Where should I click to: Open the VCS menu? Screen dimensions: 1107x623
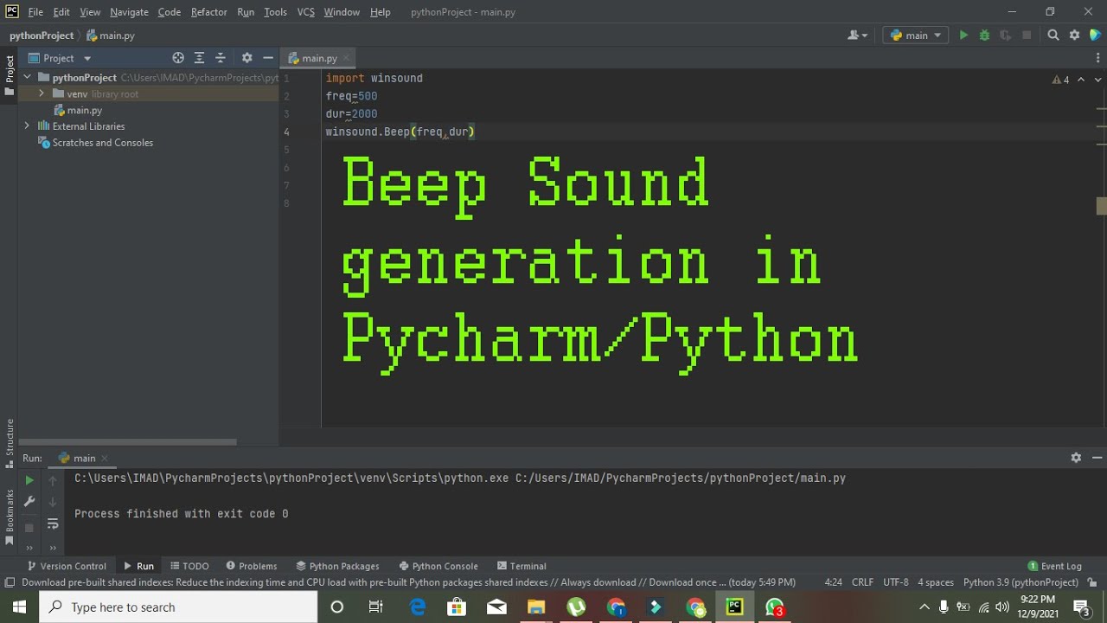(x=305, y=12)
